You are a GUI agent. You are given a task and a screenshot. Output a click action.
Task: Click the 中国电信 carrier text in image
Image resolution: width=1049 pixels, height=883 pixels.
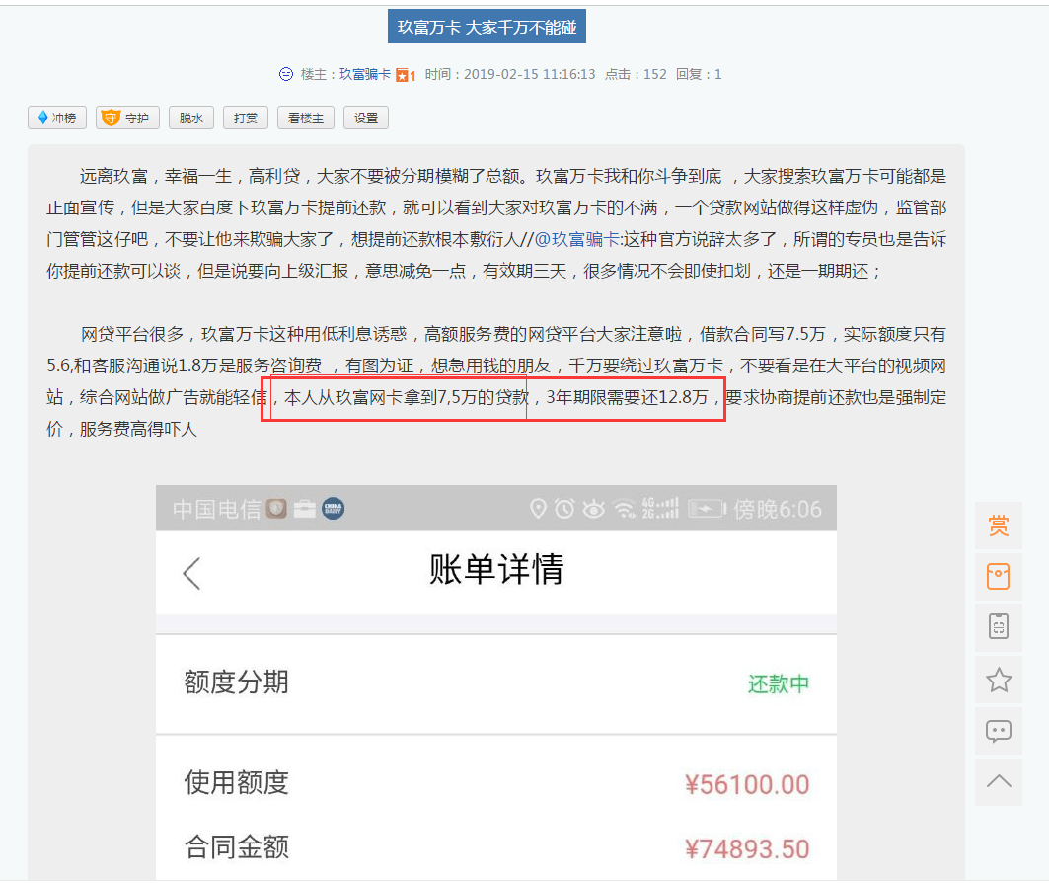pos(216,509)
